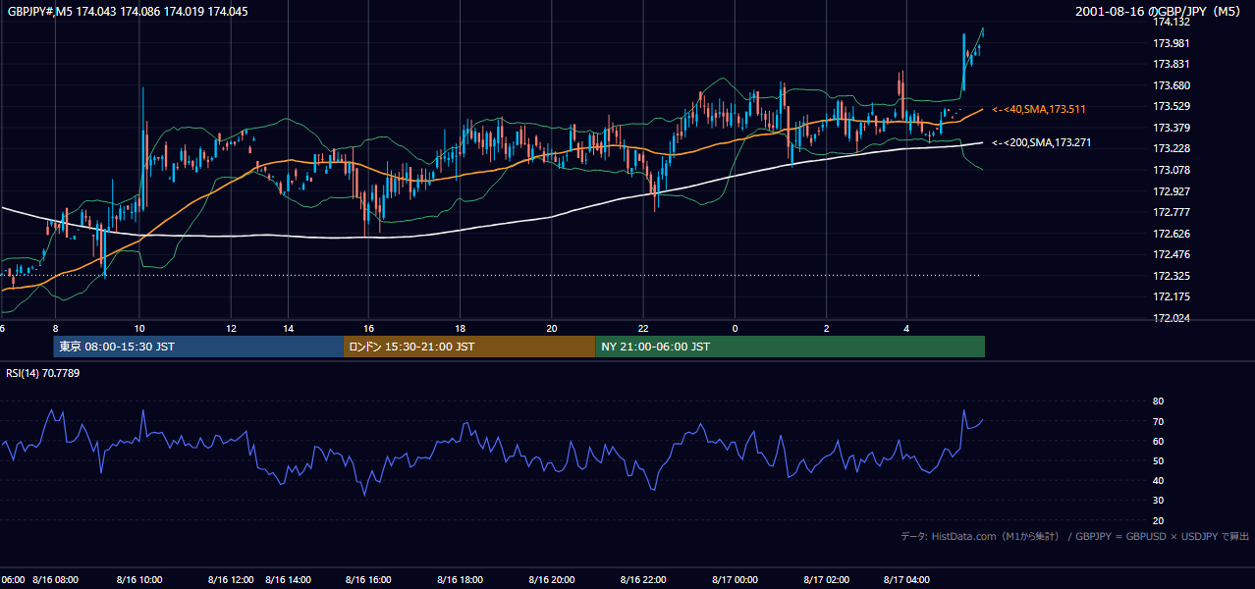Click price axis value 172.777
Viewport: 1255px width, 589px height.
coord(1172,212)
